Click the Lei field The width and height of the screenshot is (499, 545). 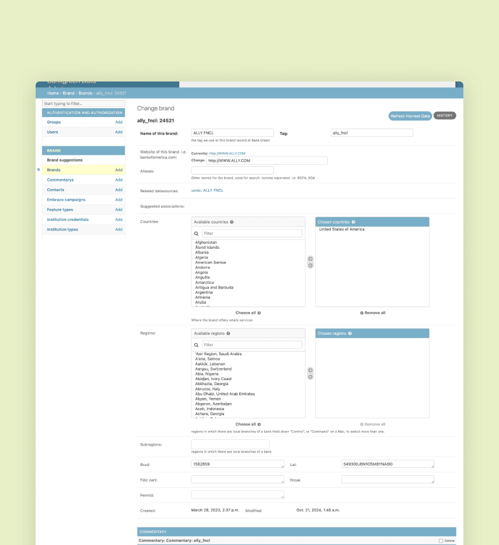[388, 464]
